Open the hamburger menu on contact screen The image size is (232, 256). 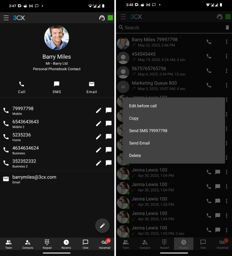[6, 18]
